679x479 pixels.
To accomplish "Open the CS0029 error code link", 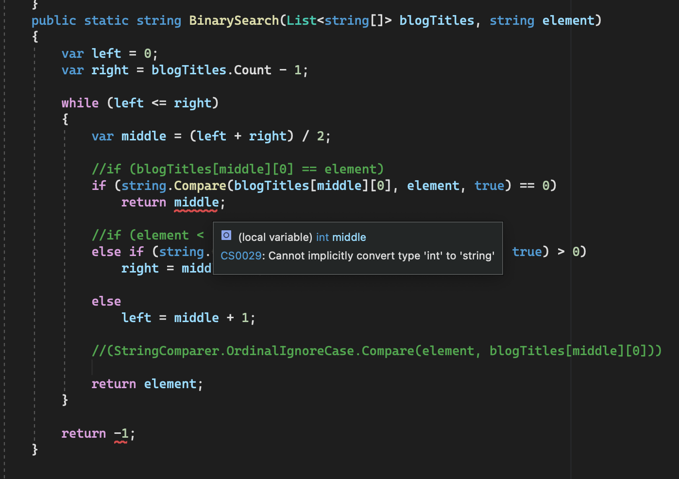I will 240,256.
